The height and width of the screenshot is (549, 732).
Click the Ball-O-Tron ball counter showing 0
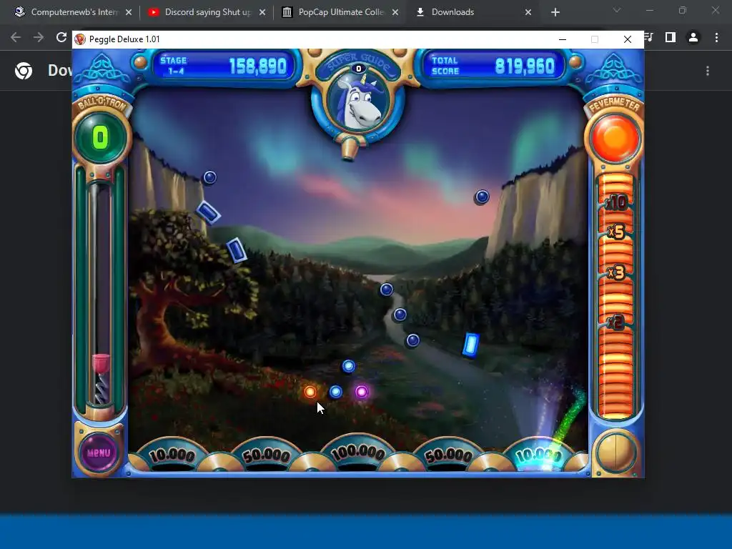tap(100, 138)
